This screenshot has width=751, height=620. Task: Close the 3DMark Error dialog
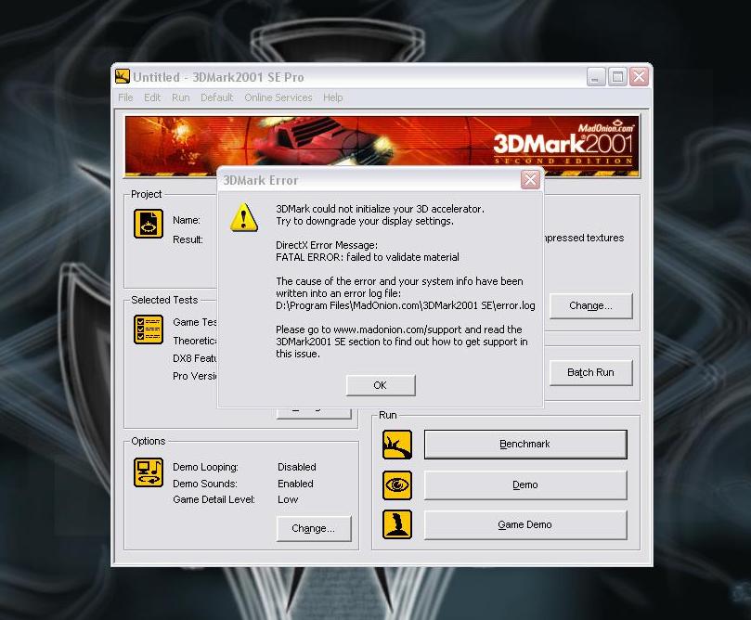click(530, 180)
